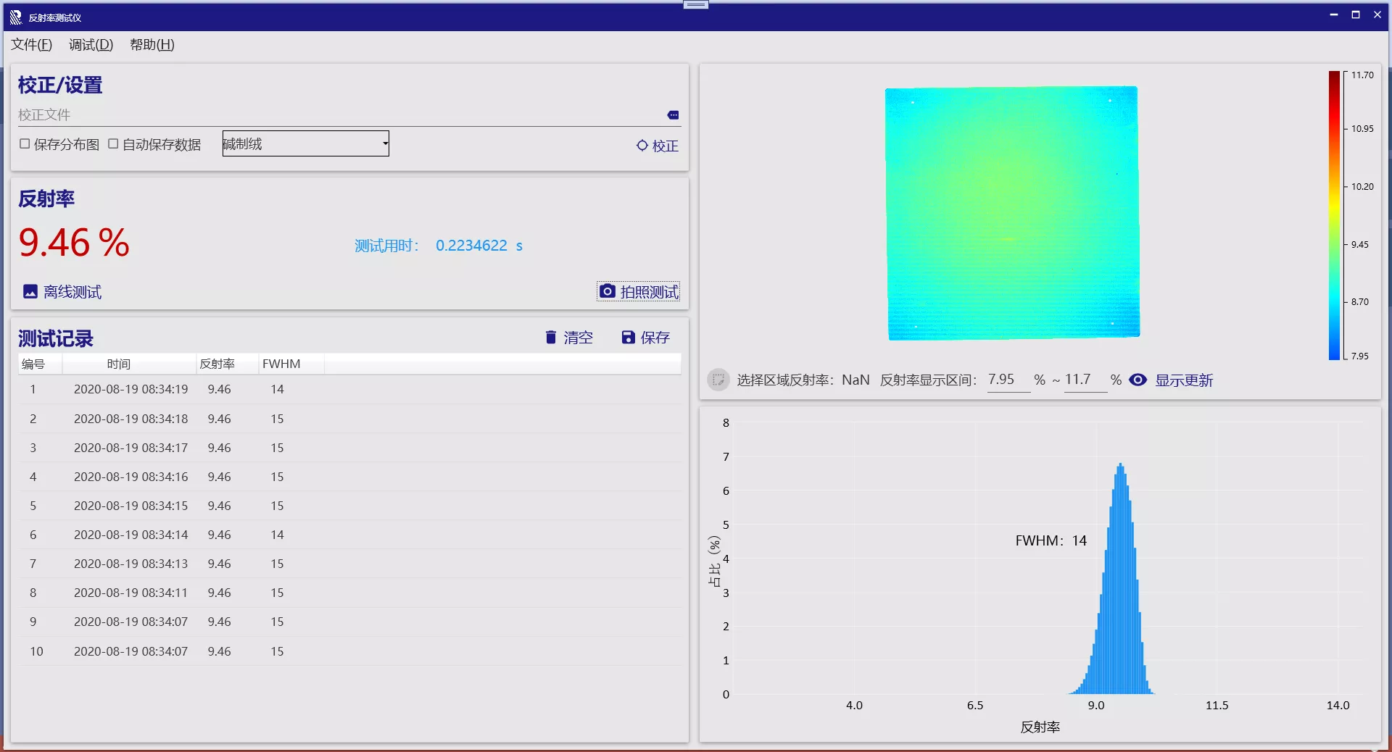The image size is (1392, 752).
Task: Select record timestamped 2020-08-19 08:34:14
Action: point(349,535)
